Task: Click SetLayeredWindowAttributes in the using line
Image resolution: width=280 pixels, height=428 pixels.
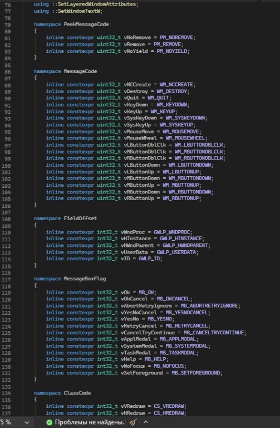Action: tap(97, 4)
